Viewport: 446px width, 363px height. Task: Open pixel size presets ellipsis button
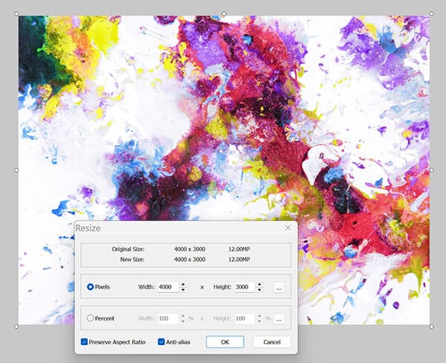click(279, 288)
